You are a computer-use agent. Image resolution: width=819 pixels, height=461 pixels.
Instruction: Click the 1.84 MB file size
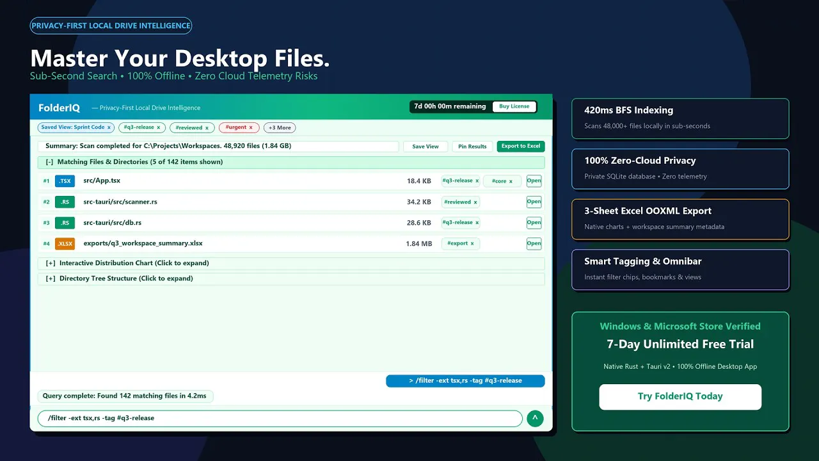[419, 244]
